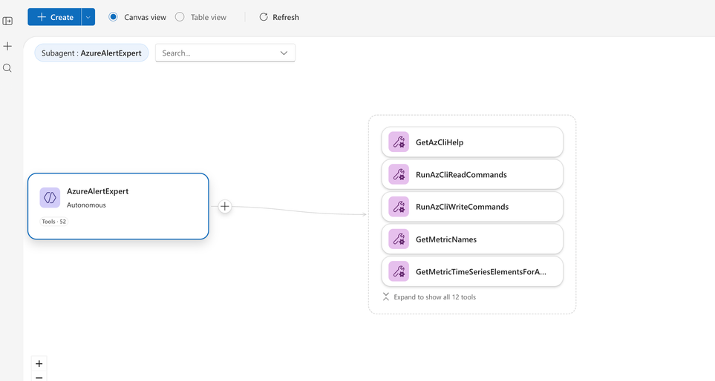
Task: Click the GetMetricNames tool icon
Action: pos(399,239)
